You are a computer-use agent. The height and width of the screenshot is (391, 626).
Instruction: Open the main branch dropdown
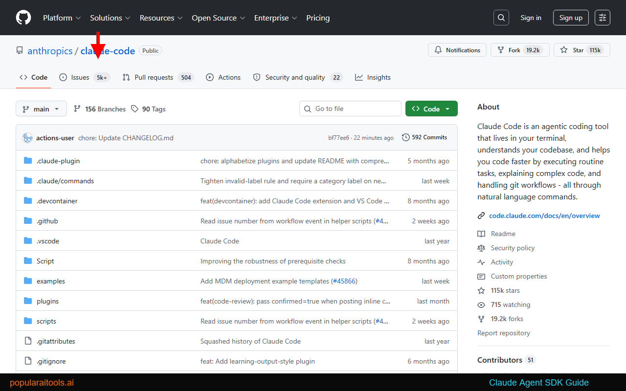point(41,109)
